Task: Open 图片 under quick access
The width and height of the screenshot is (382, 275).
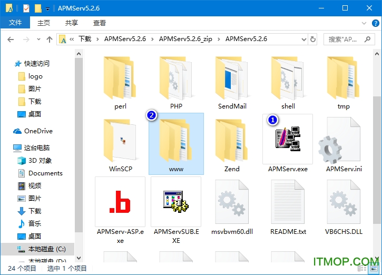Action: (x=30, y=89)
